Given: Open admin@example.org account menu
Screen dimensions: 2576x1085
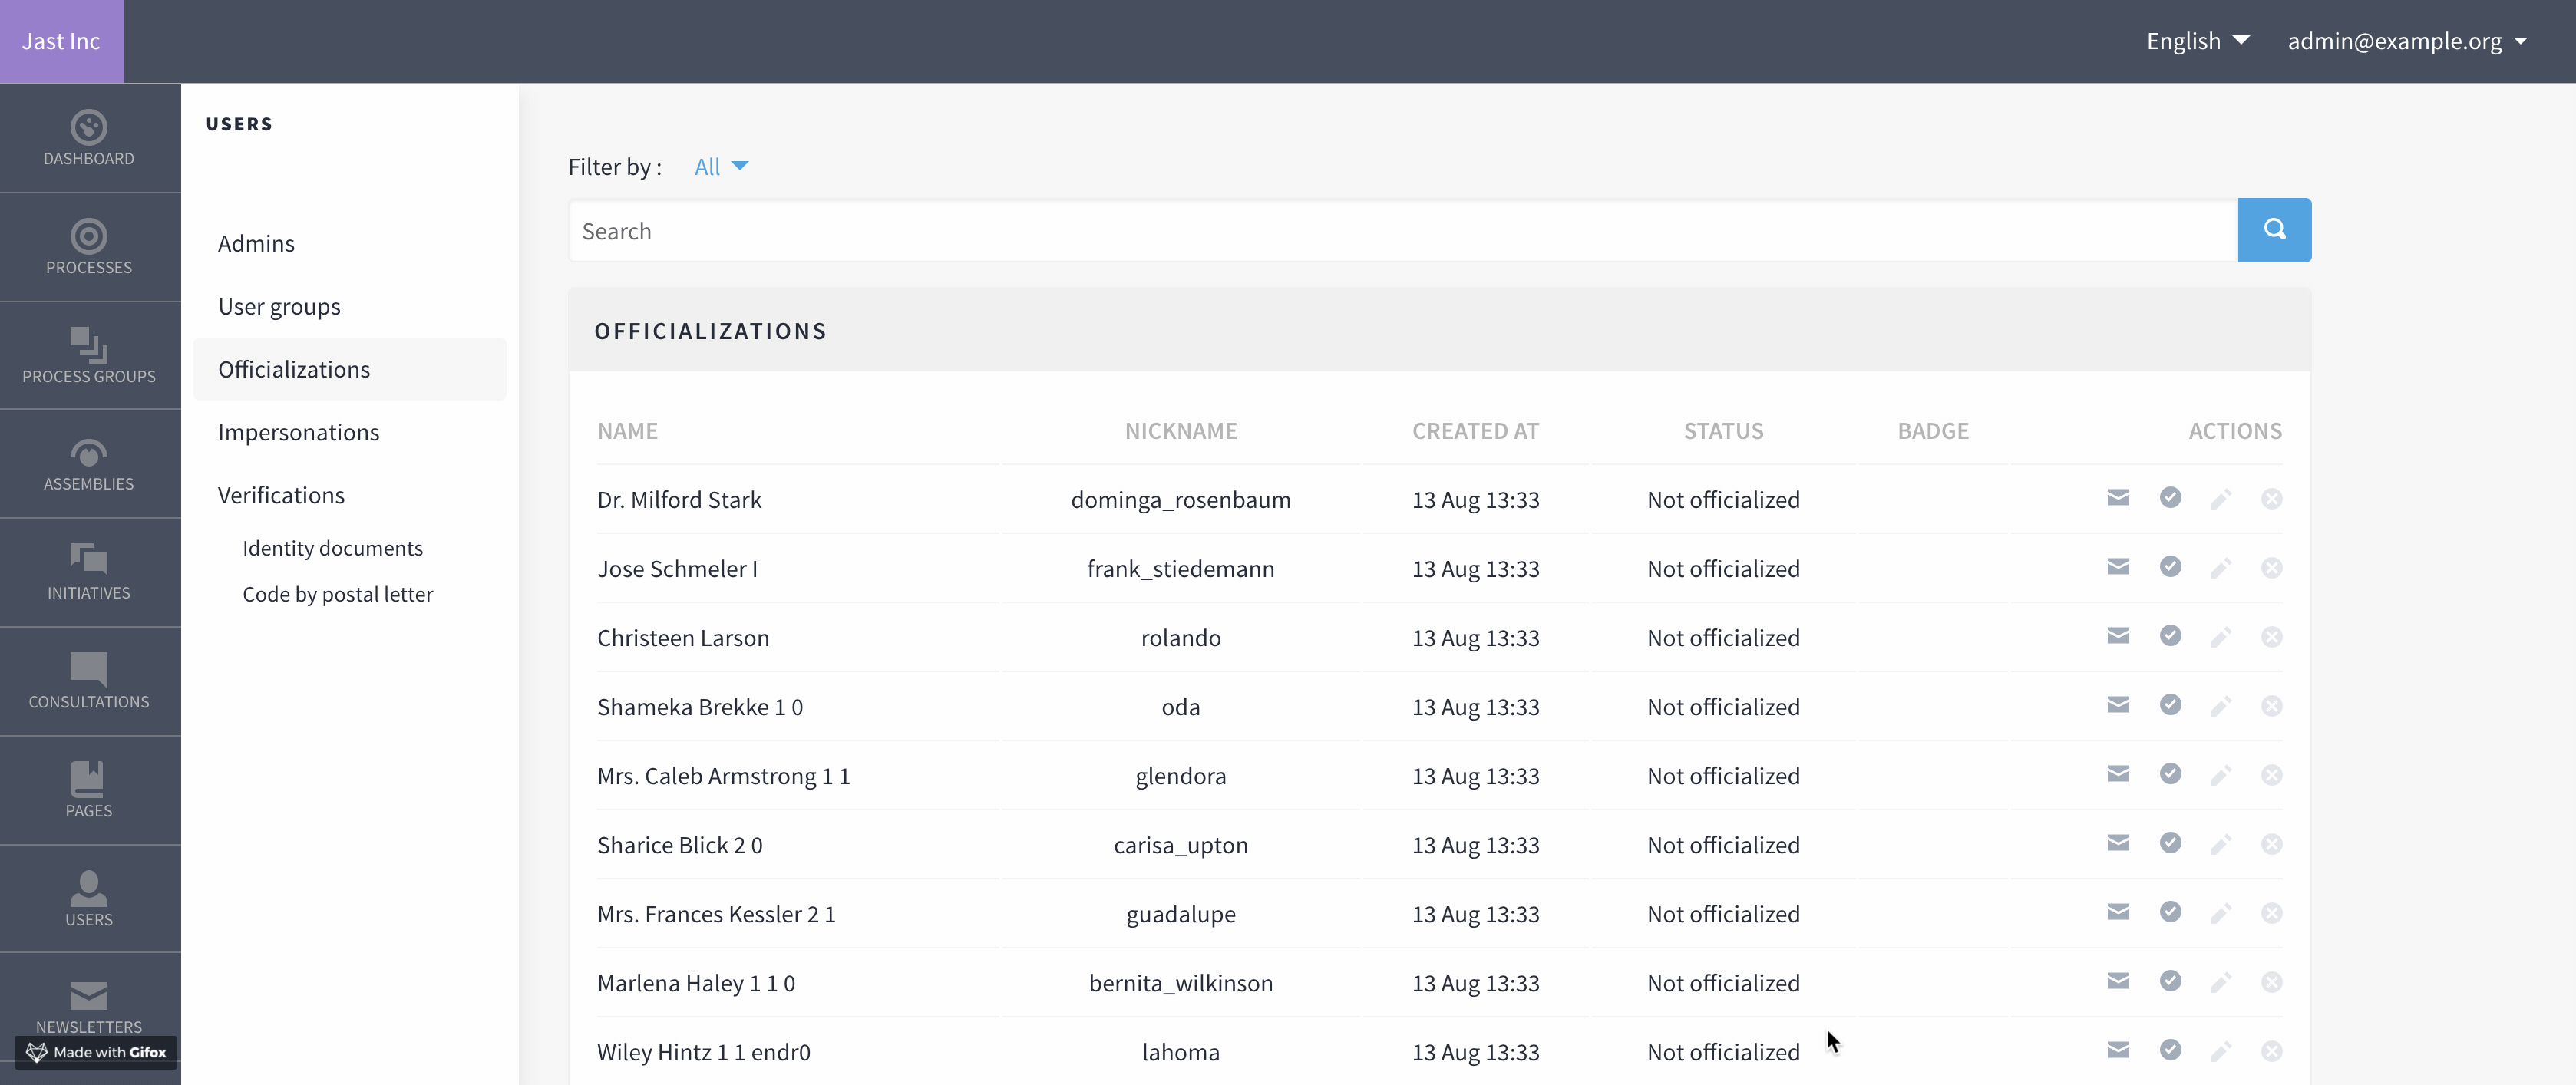Looking at the screenshot, I should [x=2406, y=41].
